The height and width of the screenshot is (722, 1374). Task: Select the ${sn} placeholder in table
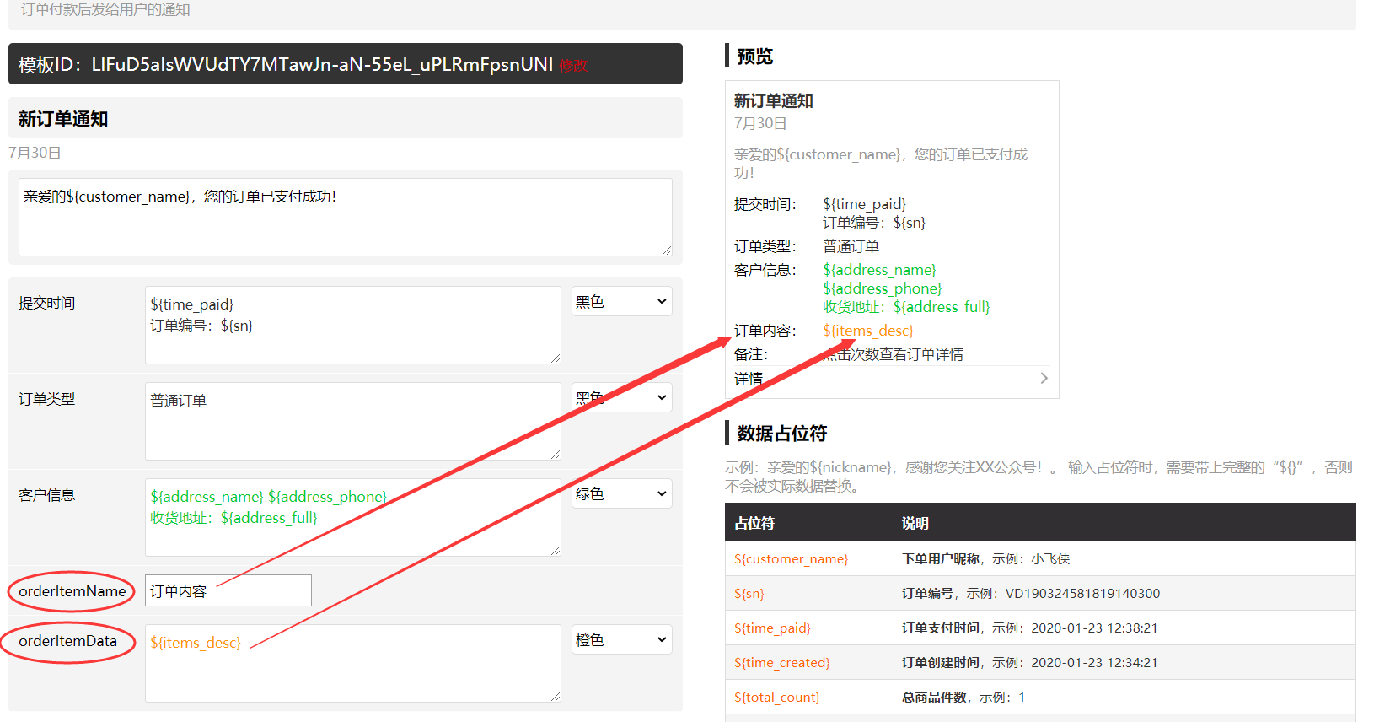pos(749,594)
